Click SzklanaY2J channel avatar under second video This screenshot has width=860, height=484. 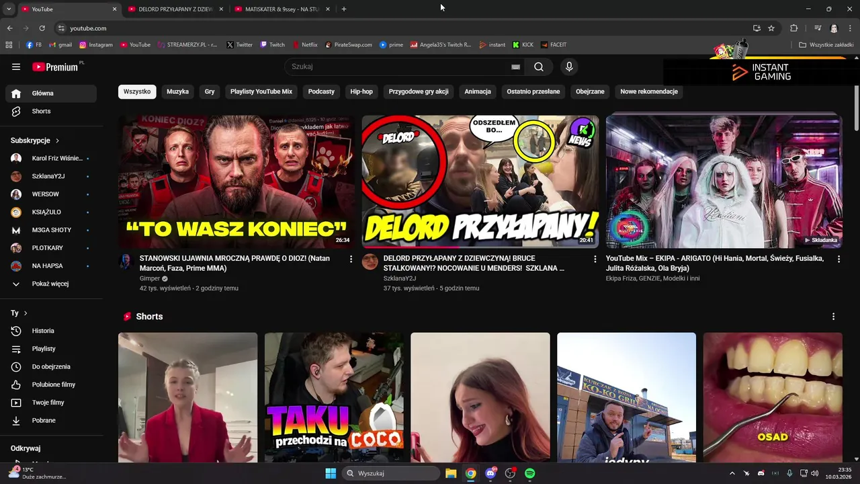point(370,261)
